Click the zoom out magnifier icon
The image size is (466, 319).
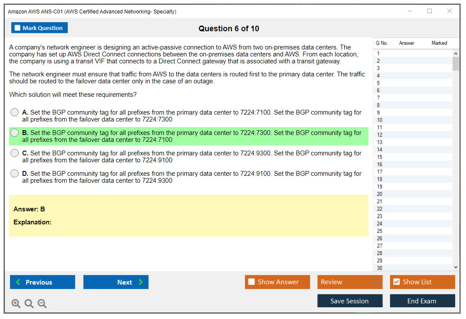42,304
